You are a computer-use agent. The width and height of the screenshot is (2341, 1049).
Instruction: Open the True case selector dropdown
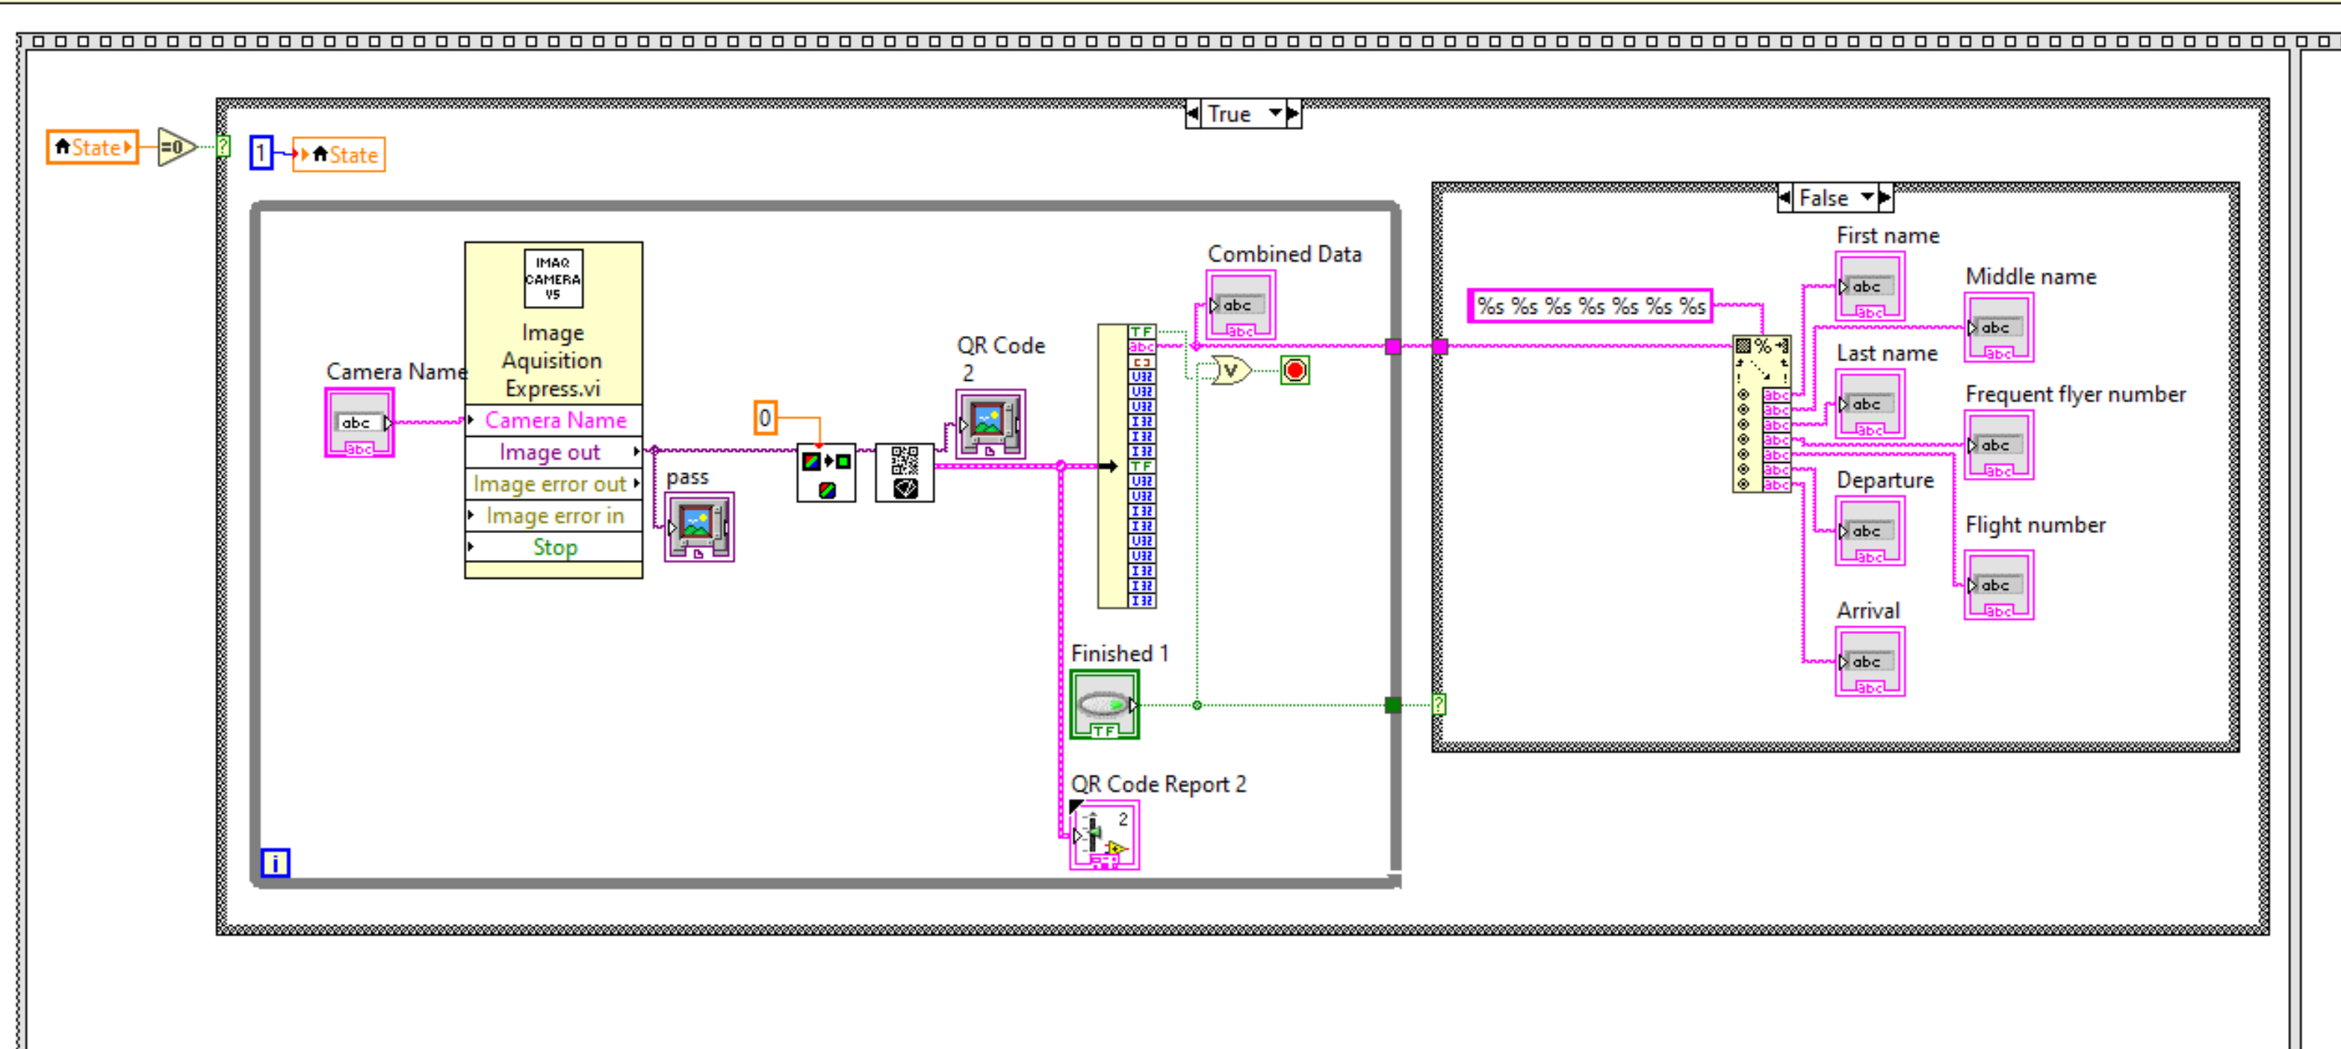(1275, 113)
